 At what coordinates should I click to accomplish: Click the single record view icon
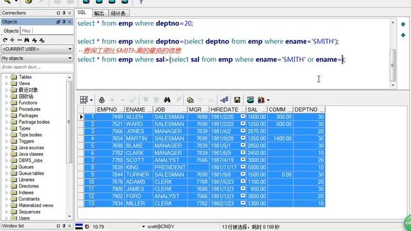(250, 100)
